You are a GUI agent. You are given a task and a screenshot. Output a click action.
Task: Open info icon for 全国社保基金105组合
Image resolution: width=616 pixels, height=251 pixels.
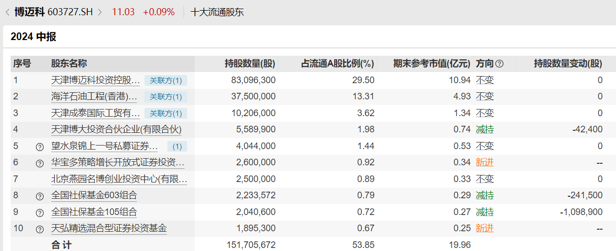pos(40,213)
